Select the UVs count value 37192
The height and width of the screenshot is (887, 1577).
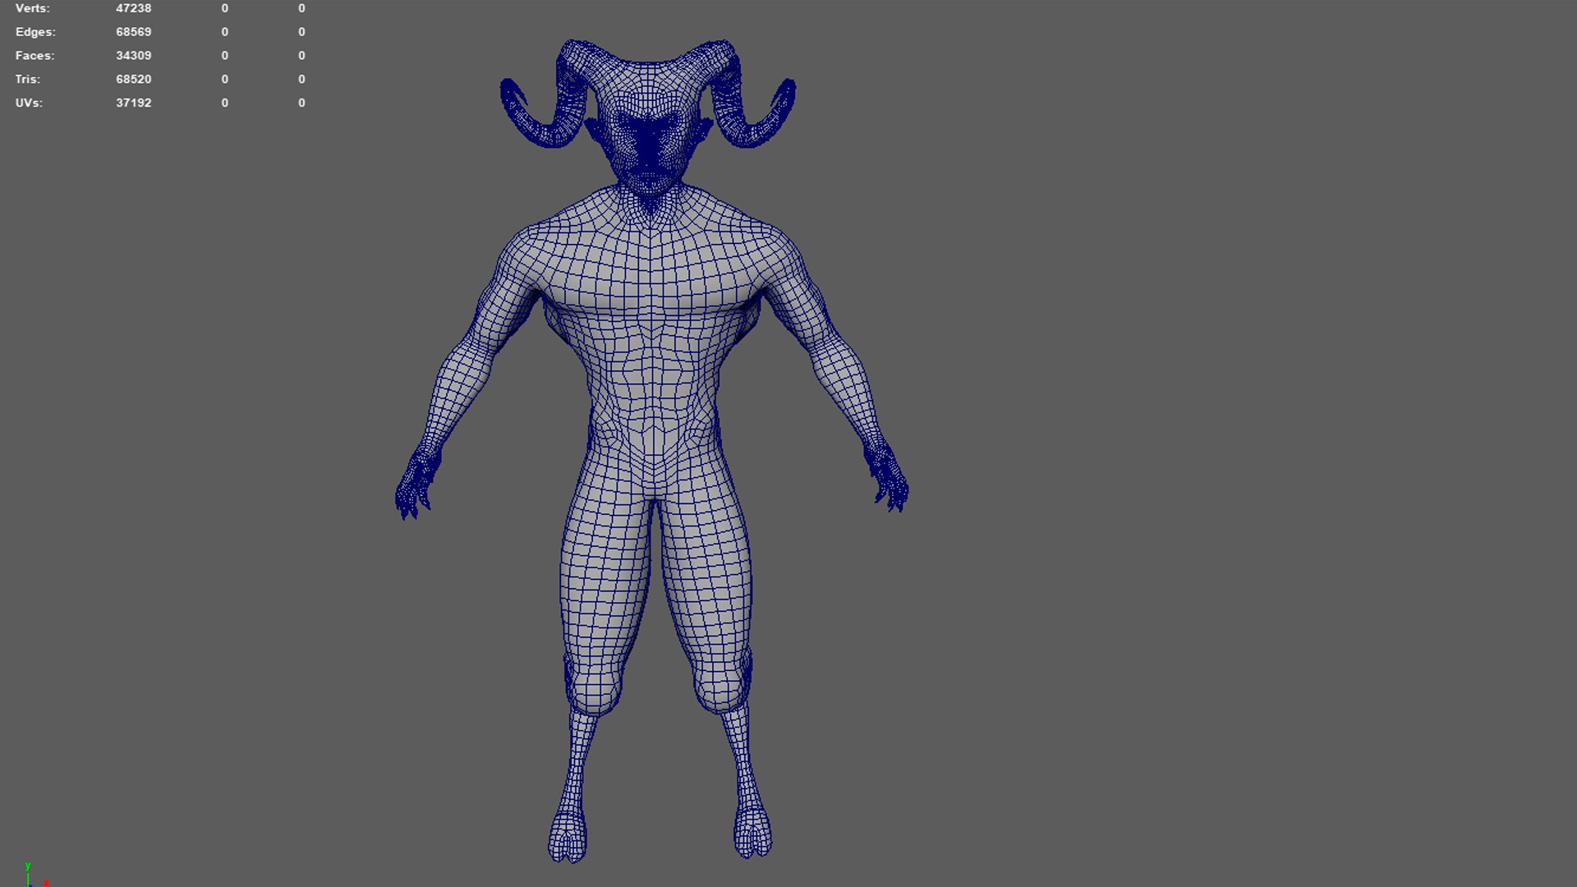coord(133,103)
